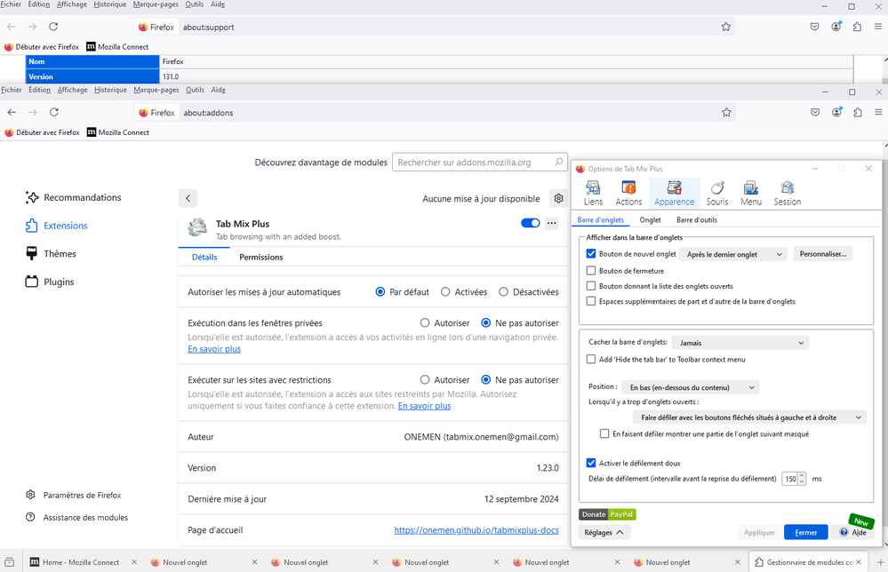Close the 'Gestionnaire de modules' tab
888x572 pixels.
(860, 562)
